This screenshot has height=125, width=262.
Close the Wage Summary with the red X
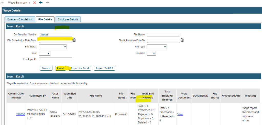coord(35,3)
